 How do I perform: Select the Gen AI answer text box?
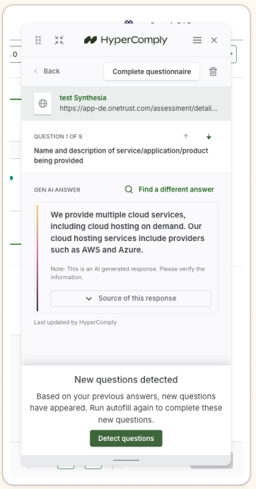[126, 258]
